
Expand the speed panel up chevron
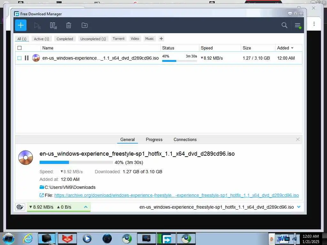tap(86, 207)
